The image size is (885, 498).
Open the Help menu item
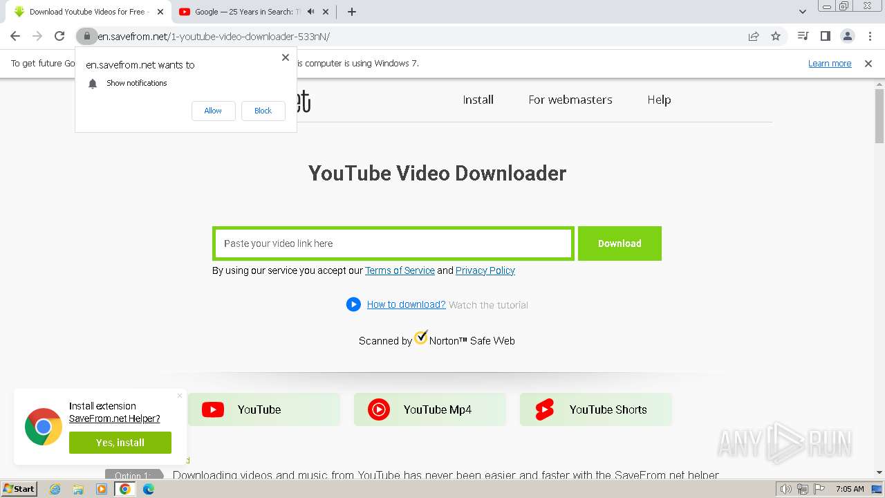pyautogui.click(x=659, y=100)
